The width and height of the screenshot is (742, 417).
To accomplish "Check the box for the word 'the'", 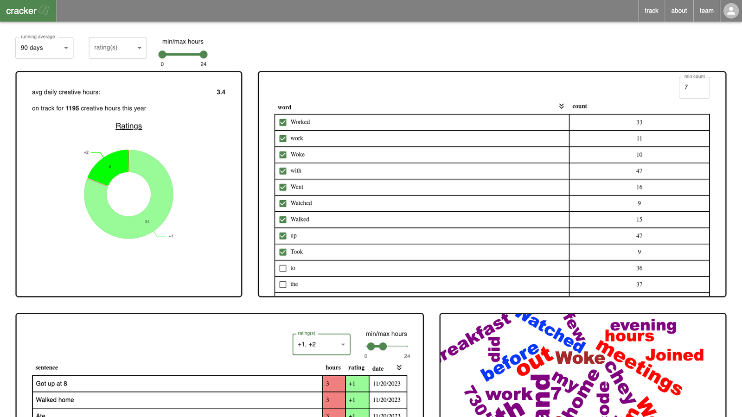I will (x=283, y=284).
